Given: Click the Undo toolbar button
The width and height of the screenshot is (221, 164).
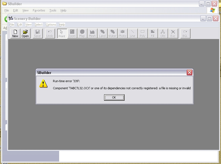Looking at the screenshot, I should click(50, 34).
